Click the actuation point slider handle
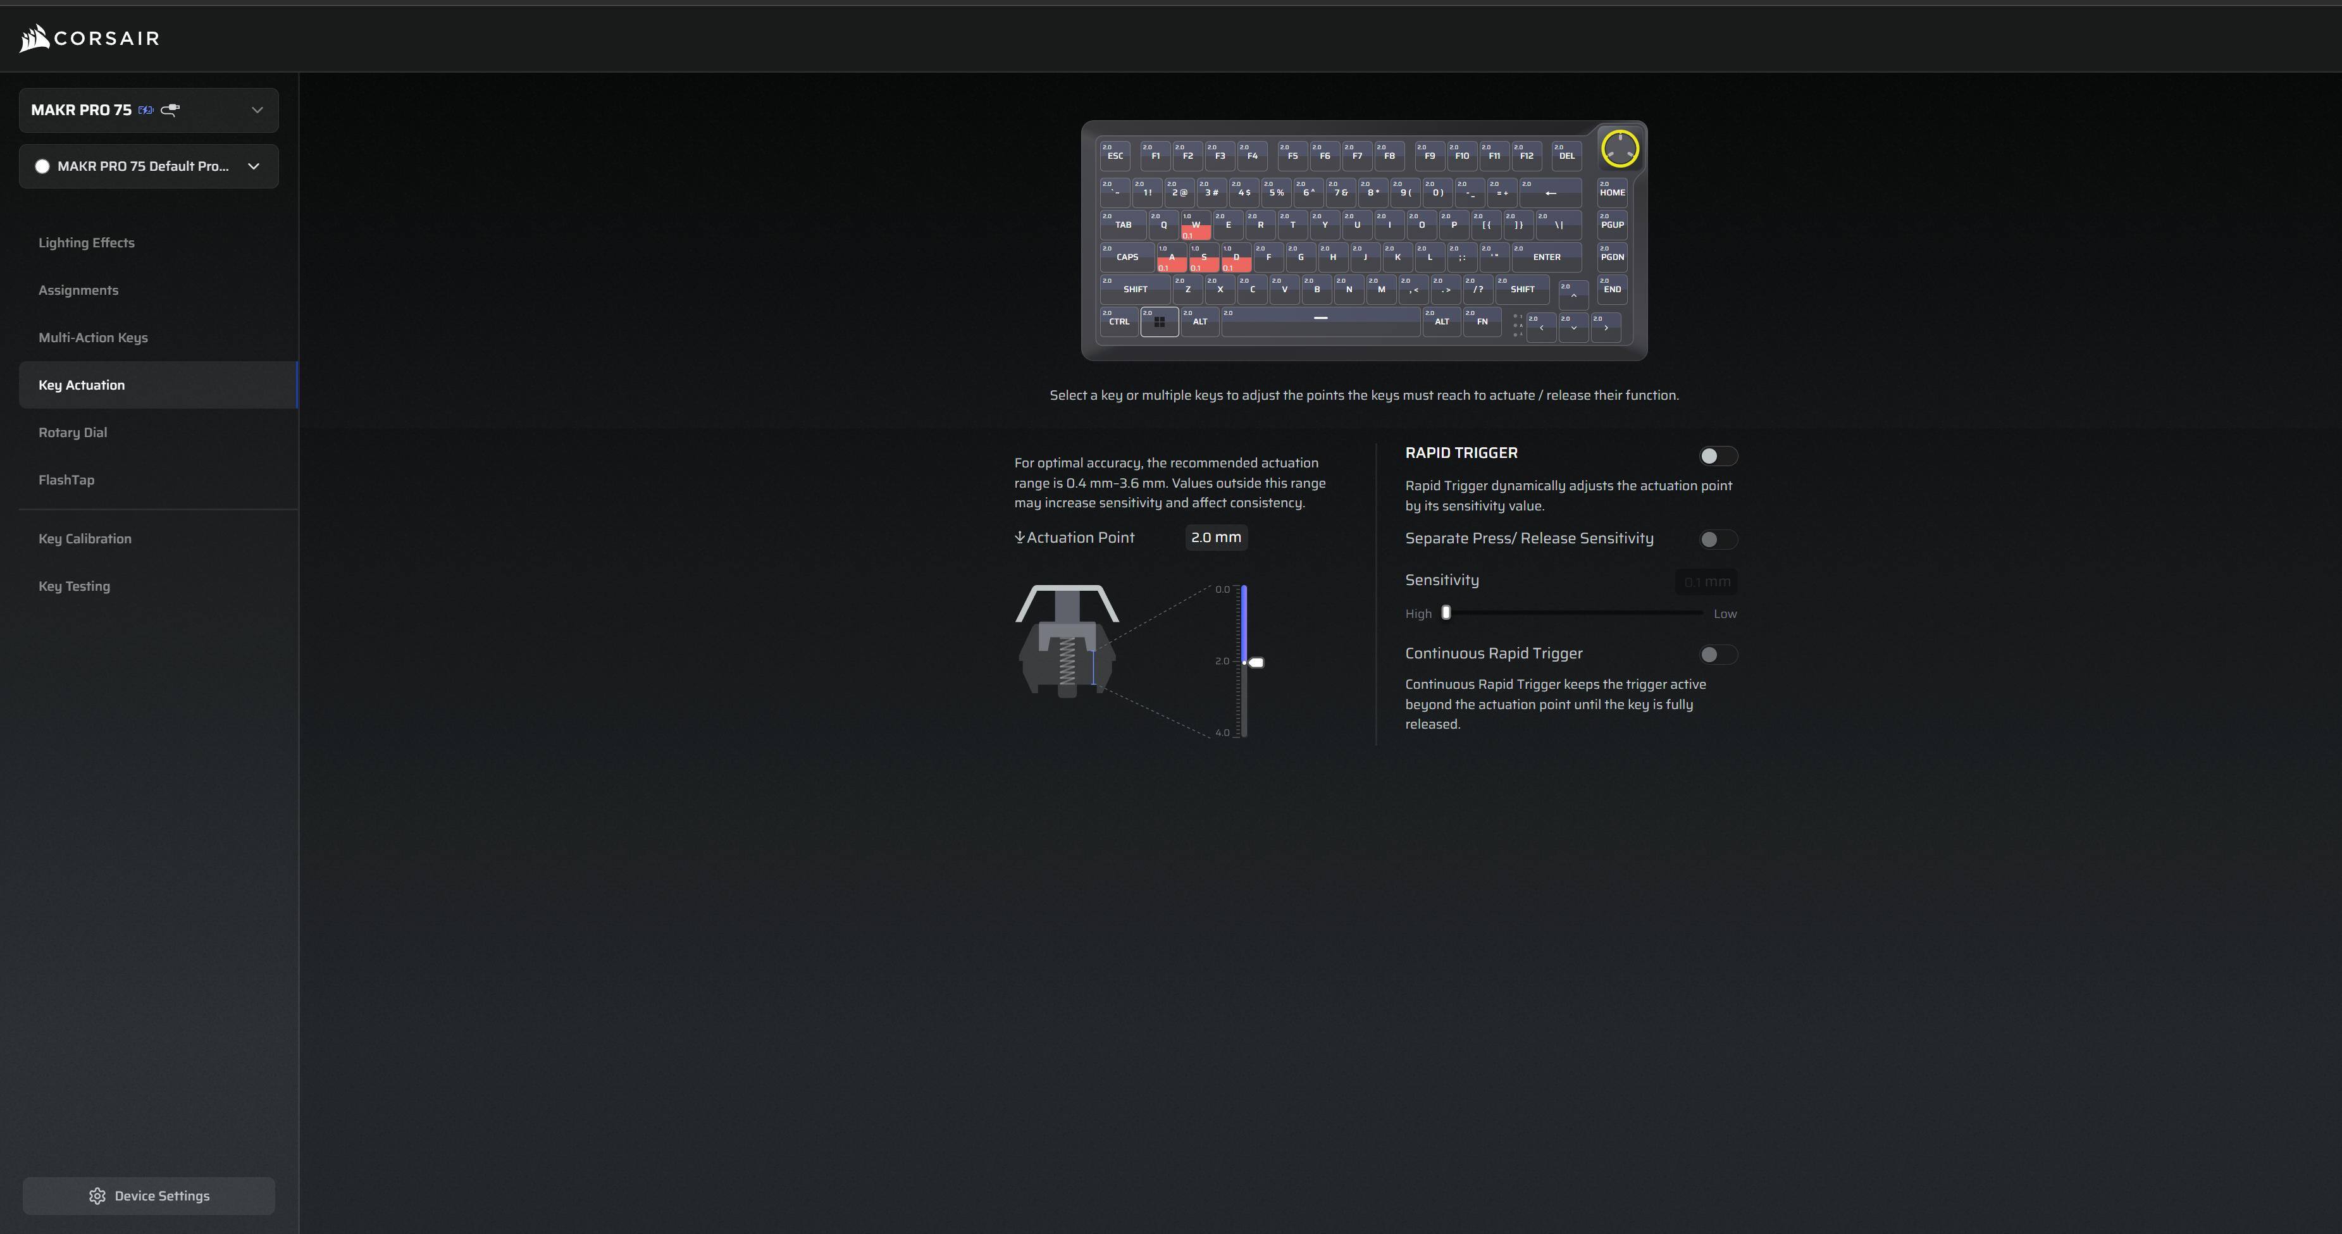Screen dimensions: 2342x1234 click(x=1256, y=662)
